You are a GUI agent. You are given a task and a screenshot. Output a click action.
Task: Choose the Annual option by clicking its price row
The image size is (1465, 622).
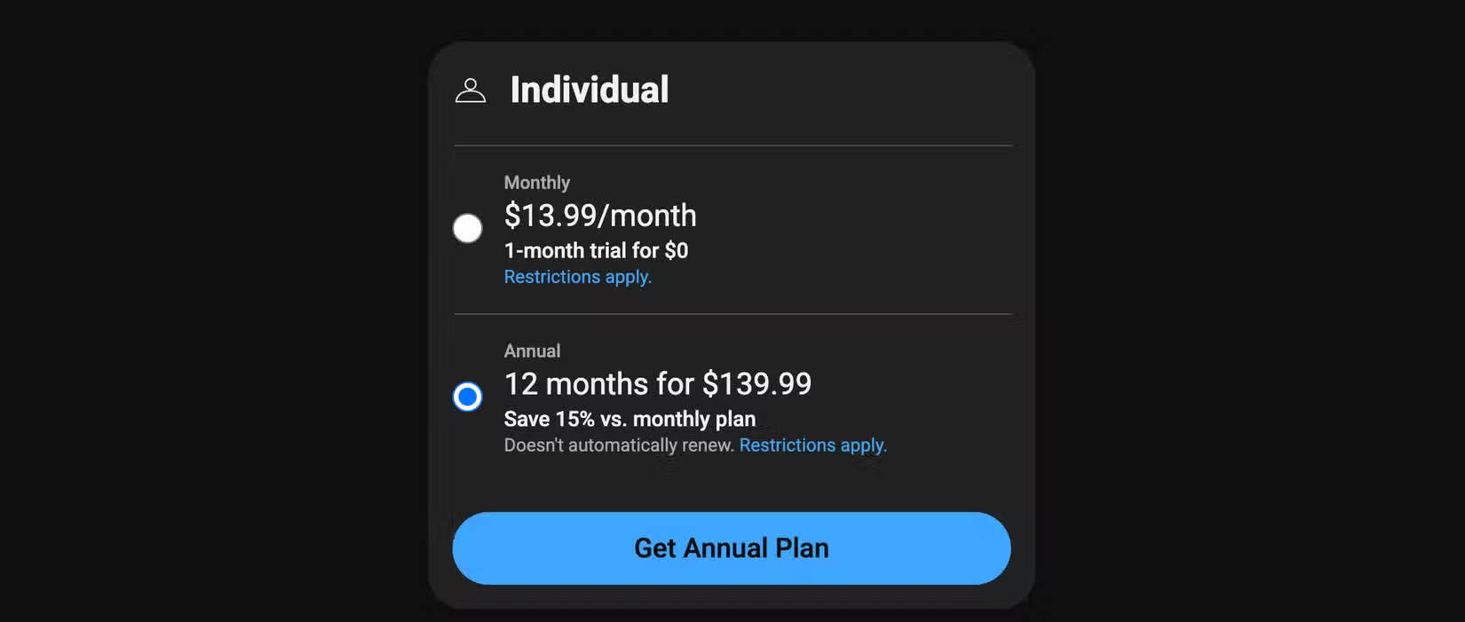(x=657, y=383)
